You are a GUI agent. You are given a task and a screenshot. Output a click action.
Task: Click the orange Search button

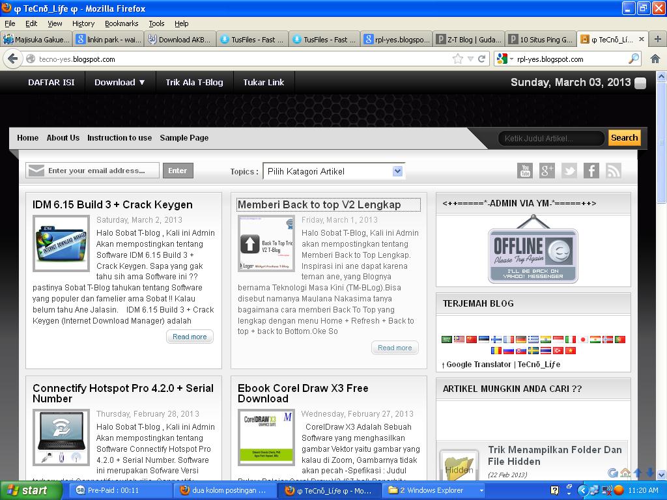pos(624,138)
